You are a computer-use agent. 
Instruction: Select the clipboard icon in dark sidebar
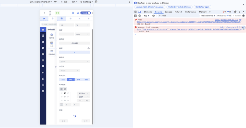pyautogui.click(x=43, y=54)
